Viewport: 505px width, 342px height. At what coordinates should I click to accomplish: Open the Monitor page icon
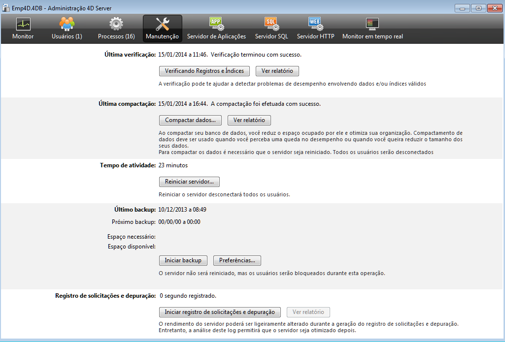point(23,24)
